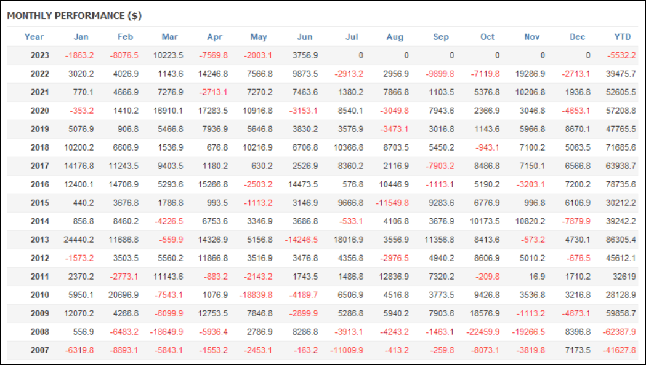Click the 2013 January value 24440.2
Viewport: 646px width, 365px height.
coord(79,240)
